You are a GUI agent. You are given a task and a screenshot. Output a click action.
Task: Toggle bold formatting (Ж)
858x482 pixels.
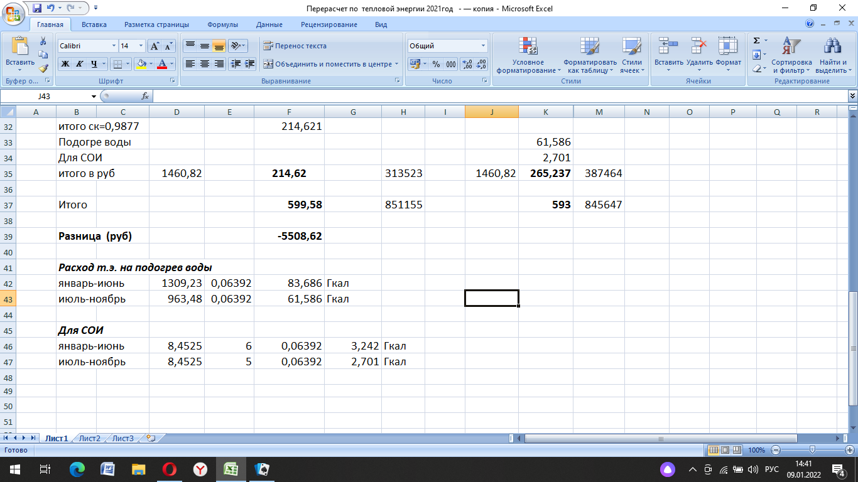(65, 64)
